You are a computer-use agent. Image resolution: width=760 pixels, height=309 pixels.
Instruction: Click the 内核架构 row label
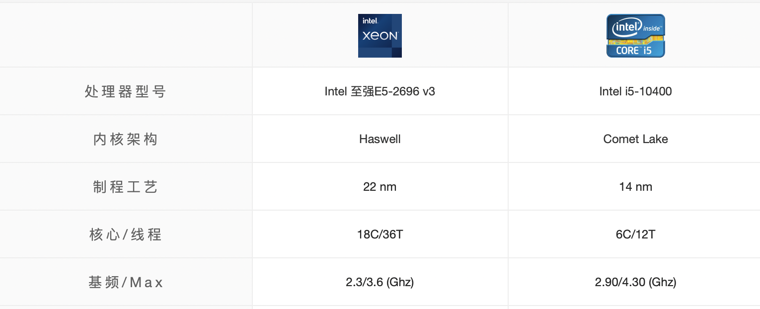pos(125,139)
